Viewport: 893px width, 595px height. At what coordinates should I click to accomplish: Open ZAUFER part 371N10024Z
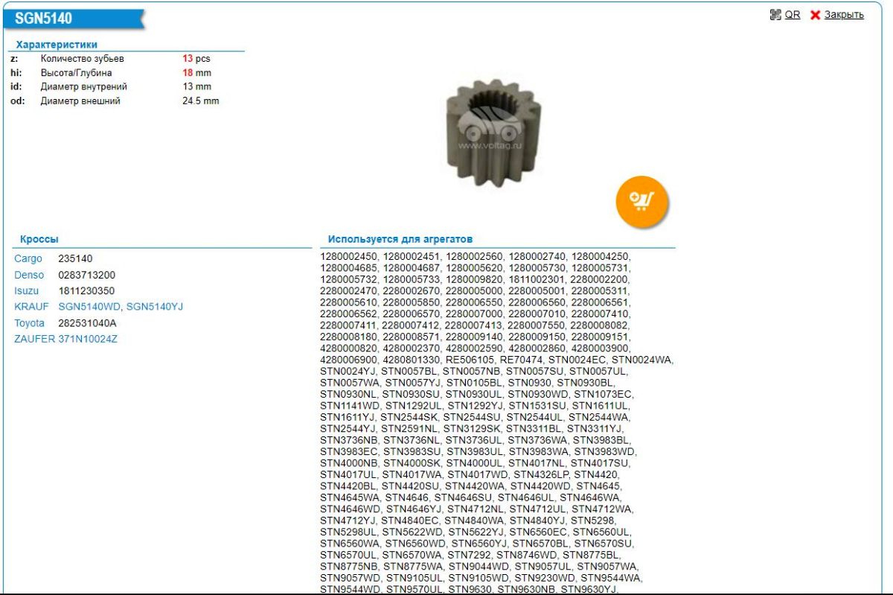click(x=88, y=339)
